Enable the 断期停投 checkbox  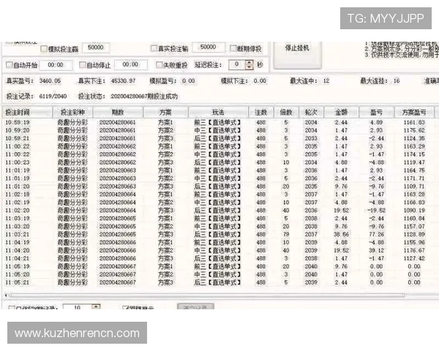233,48
